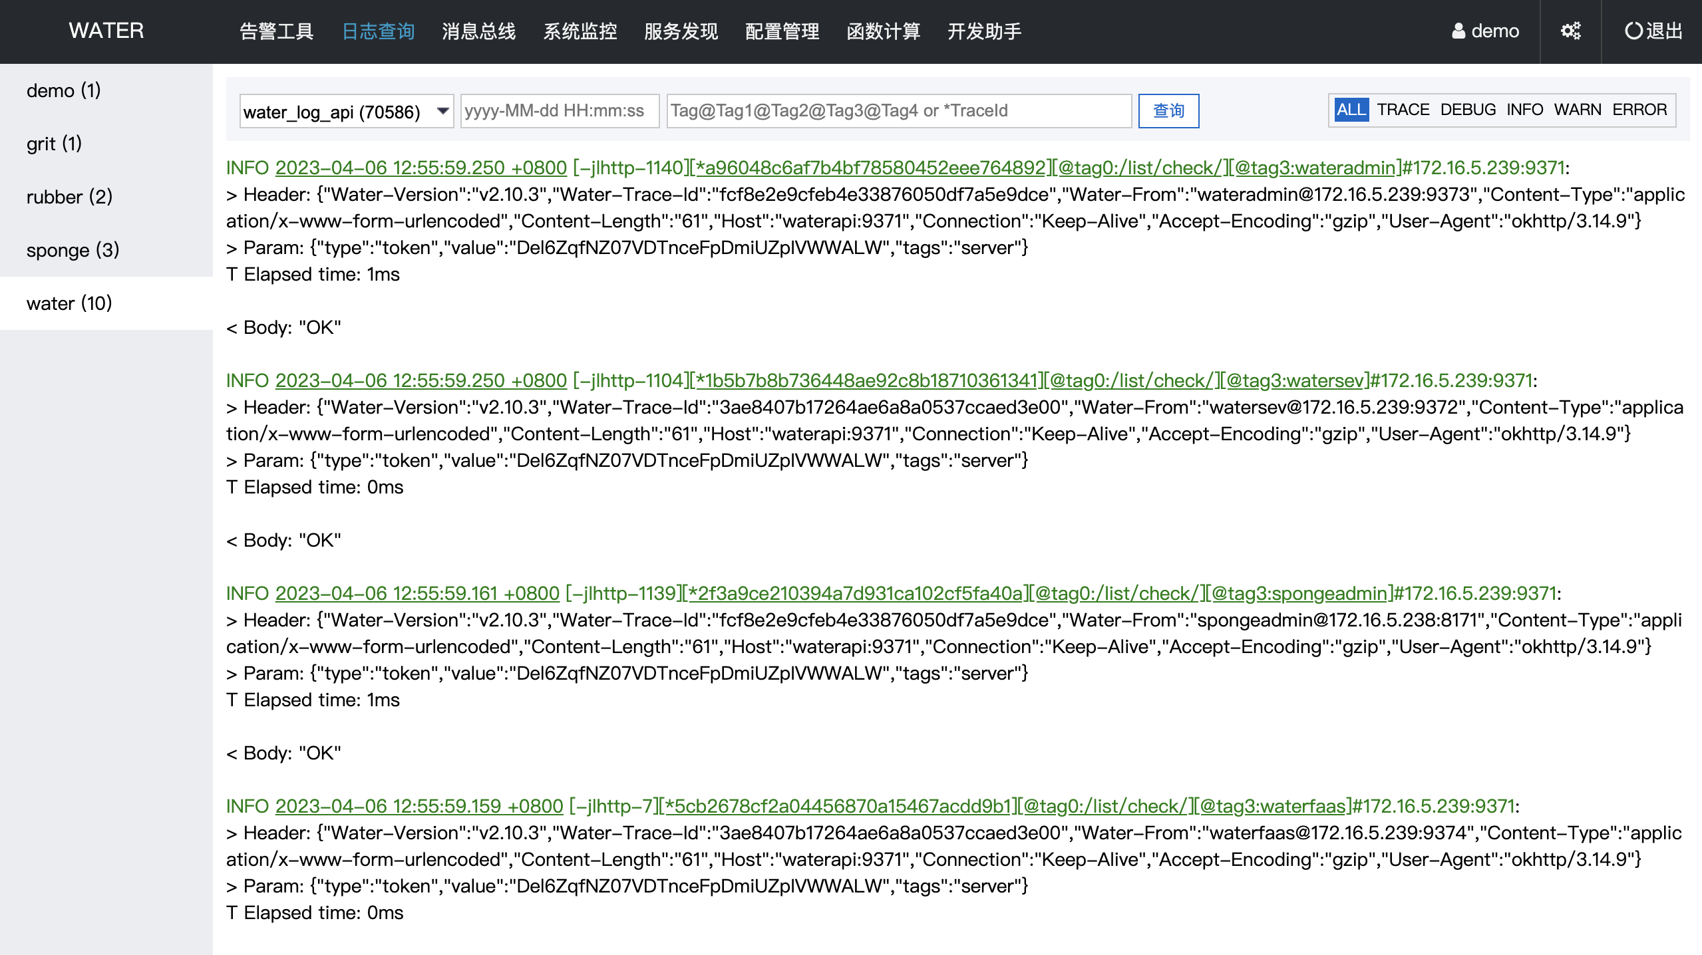Filter logs by INFO level
The width and height of the screenshot is (1702, 955).
point(1525,110)
